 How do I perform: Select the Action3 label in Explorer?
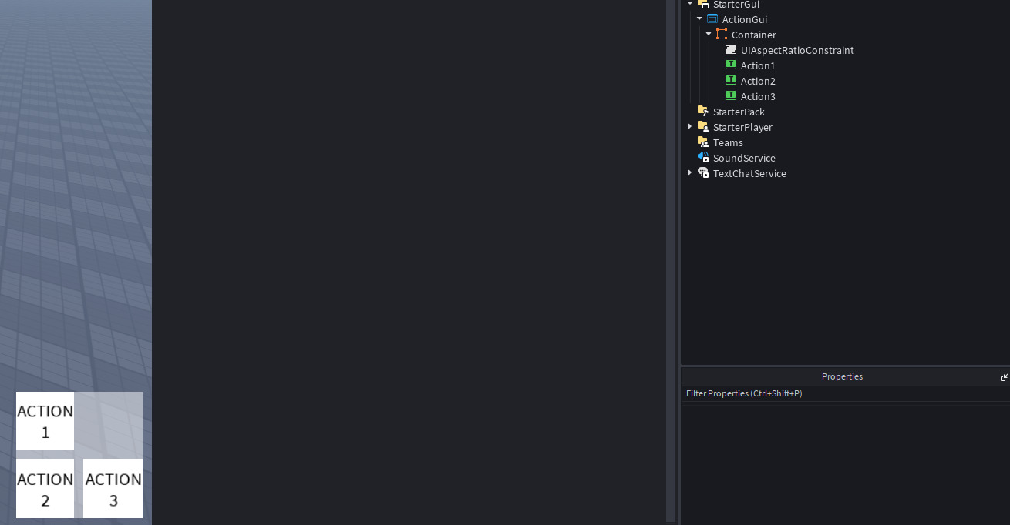pyautogui.click(x=758, y=96)
